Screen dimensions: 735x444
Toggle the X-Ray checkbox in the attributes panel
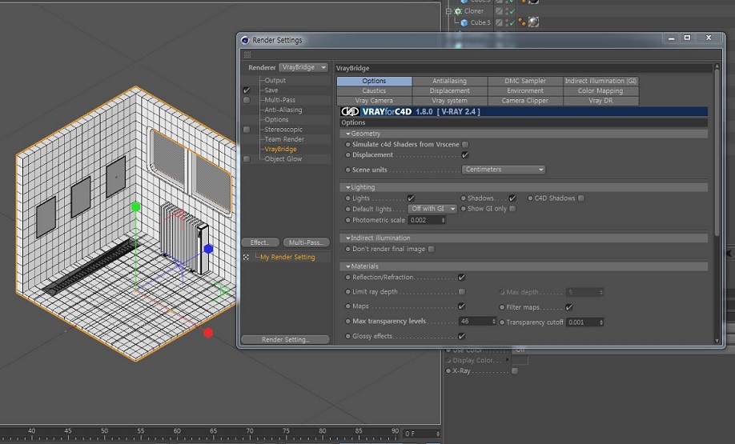click(515, 371)
